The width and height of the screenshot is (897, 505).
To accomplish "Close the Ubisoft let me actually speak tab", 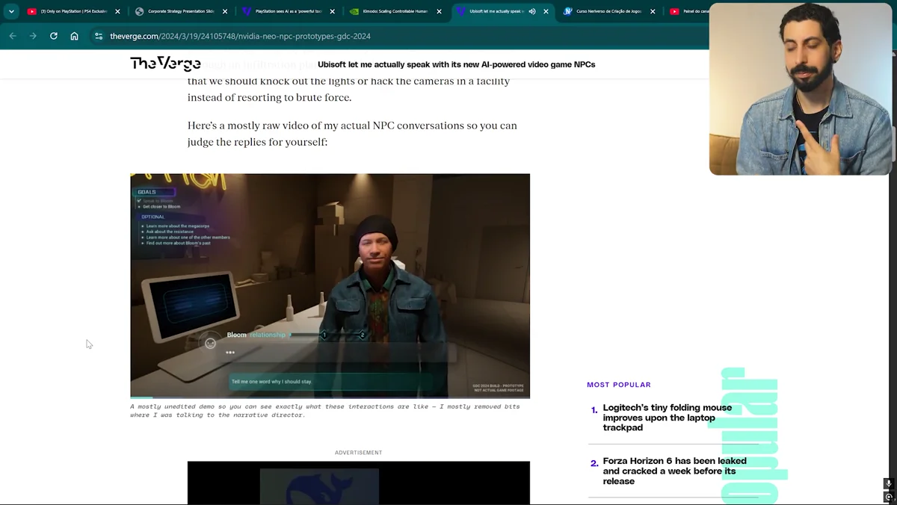I will [x=546, y=11].
